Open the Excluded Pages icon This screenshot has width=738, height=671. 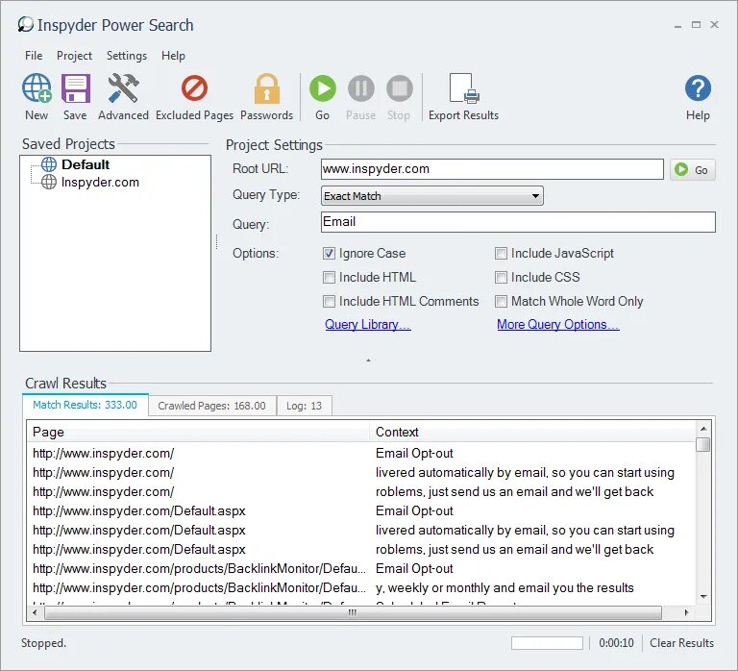click(194, 88)
